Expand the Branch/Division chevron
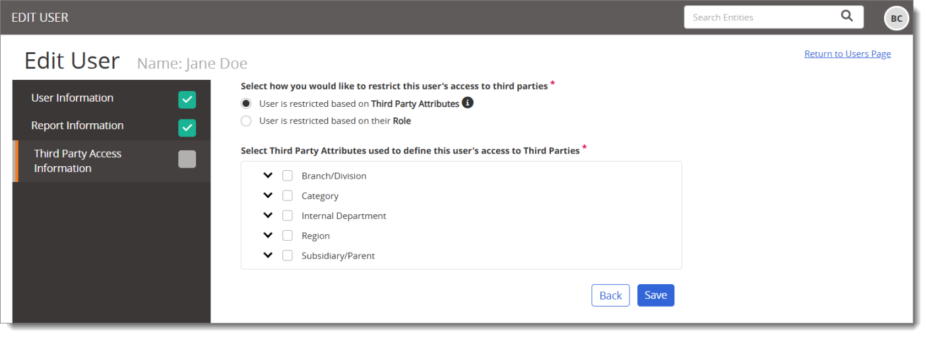The image size is (927, 337). point(268,175)
